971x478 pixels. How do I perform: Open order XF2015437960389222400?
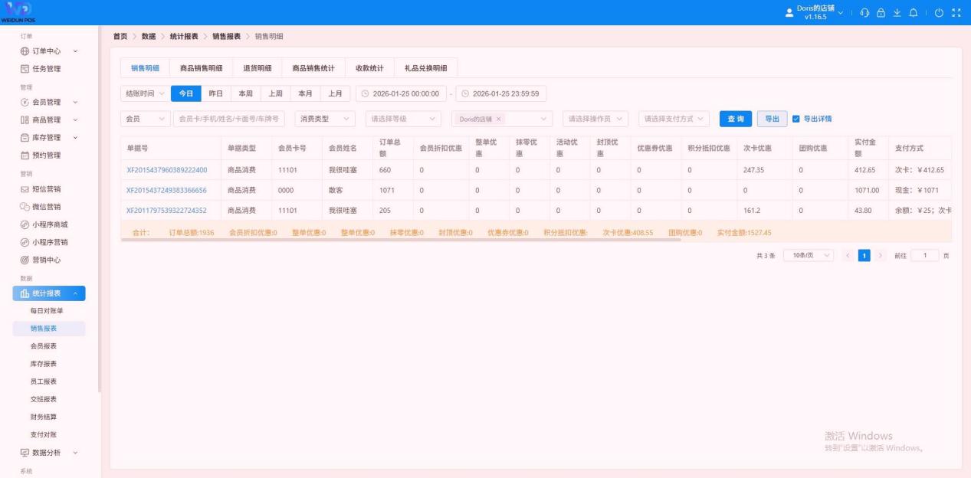[167, 170]
